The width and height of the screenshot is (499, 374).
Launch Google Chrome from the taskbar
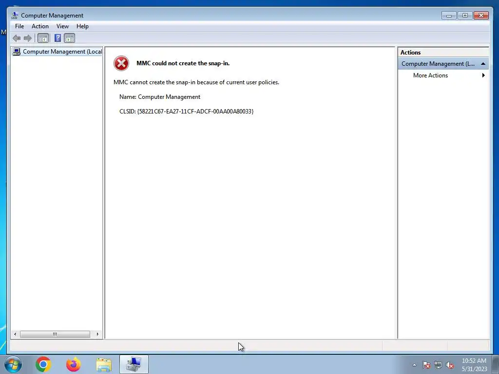[x=43, y=364]
